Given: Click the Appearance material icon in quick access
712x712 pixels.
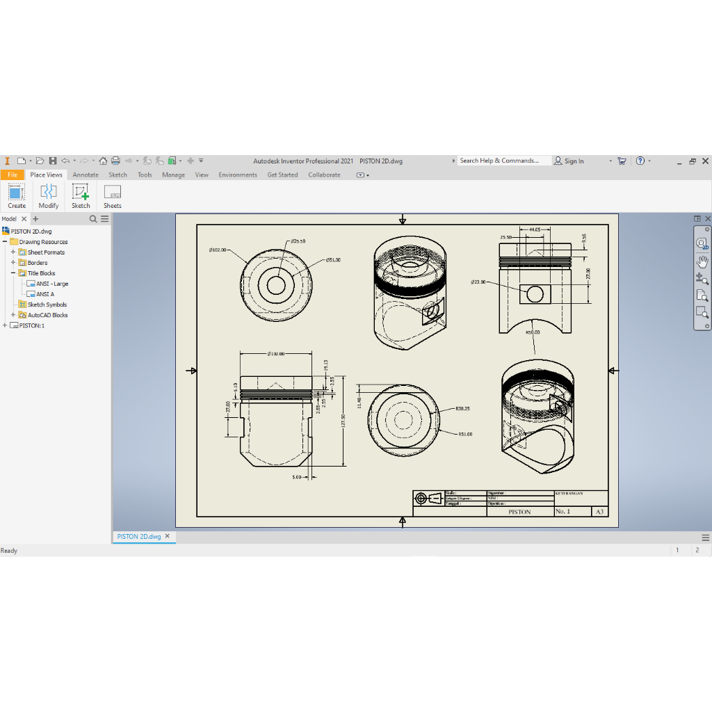Looking at the screenshot, I should pyautogui.click(x=172, y=161).
